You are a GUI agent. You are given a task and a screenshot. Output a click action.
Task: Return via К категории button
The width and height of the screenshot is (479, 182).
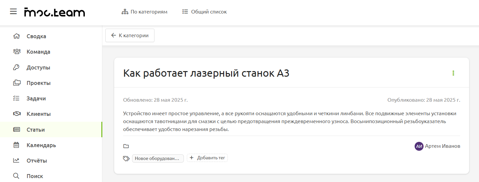point(130,36)
